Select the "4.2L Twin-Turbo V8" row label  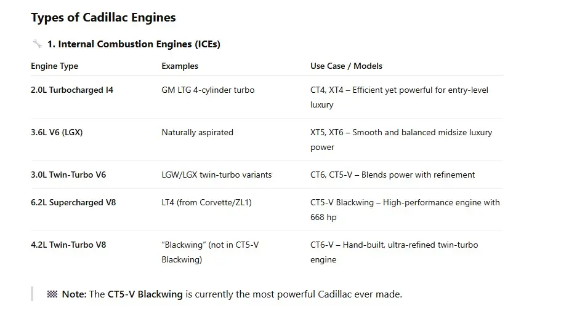[x=68, y=245]
